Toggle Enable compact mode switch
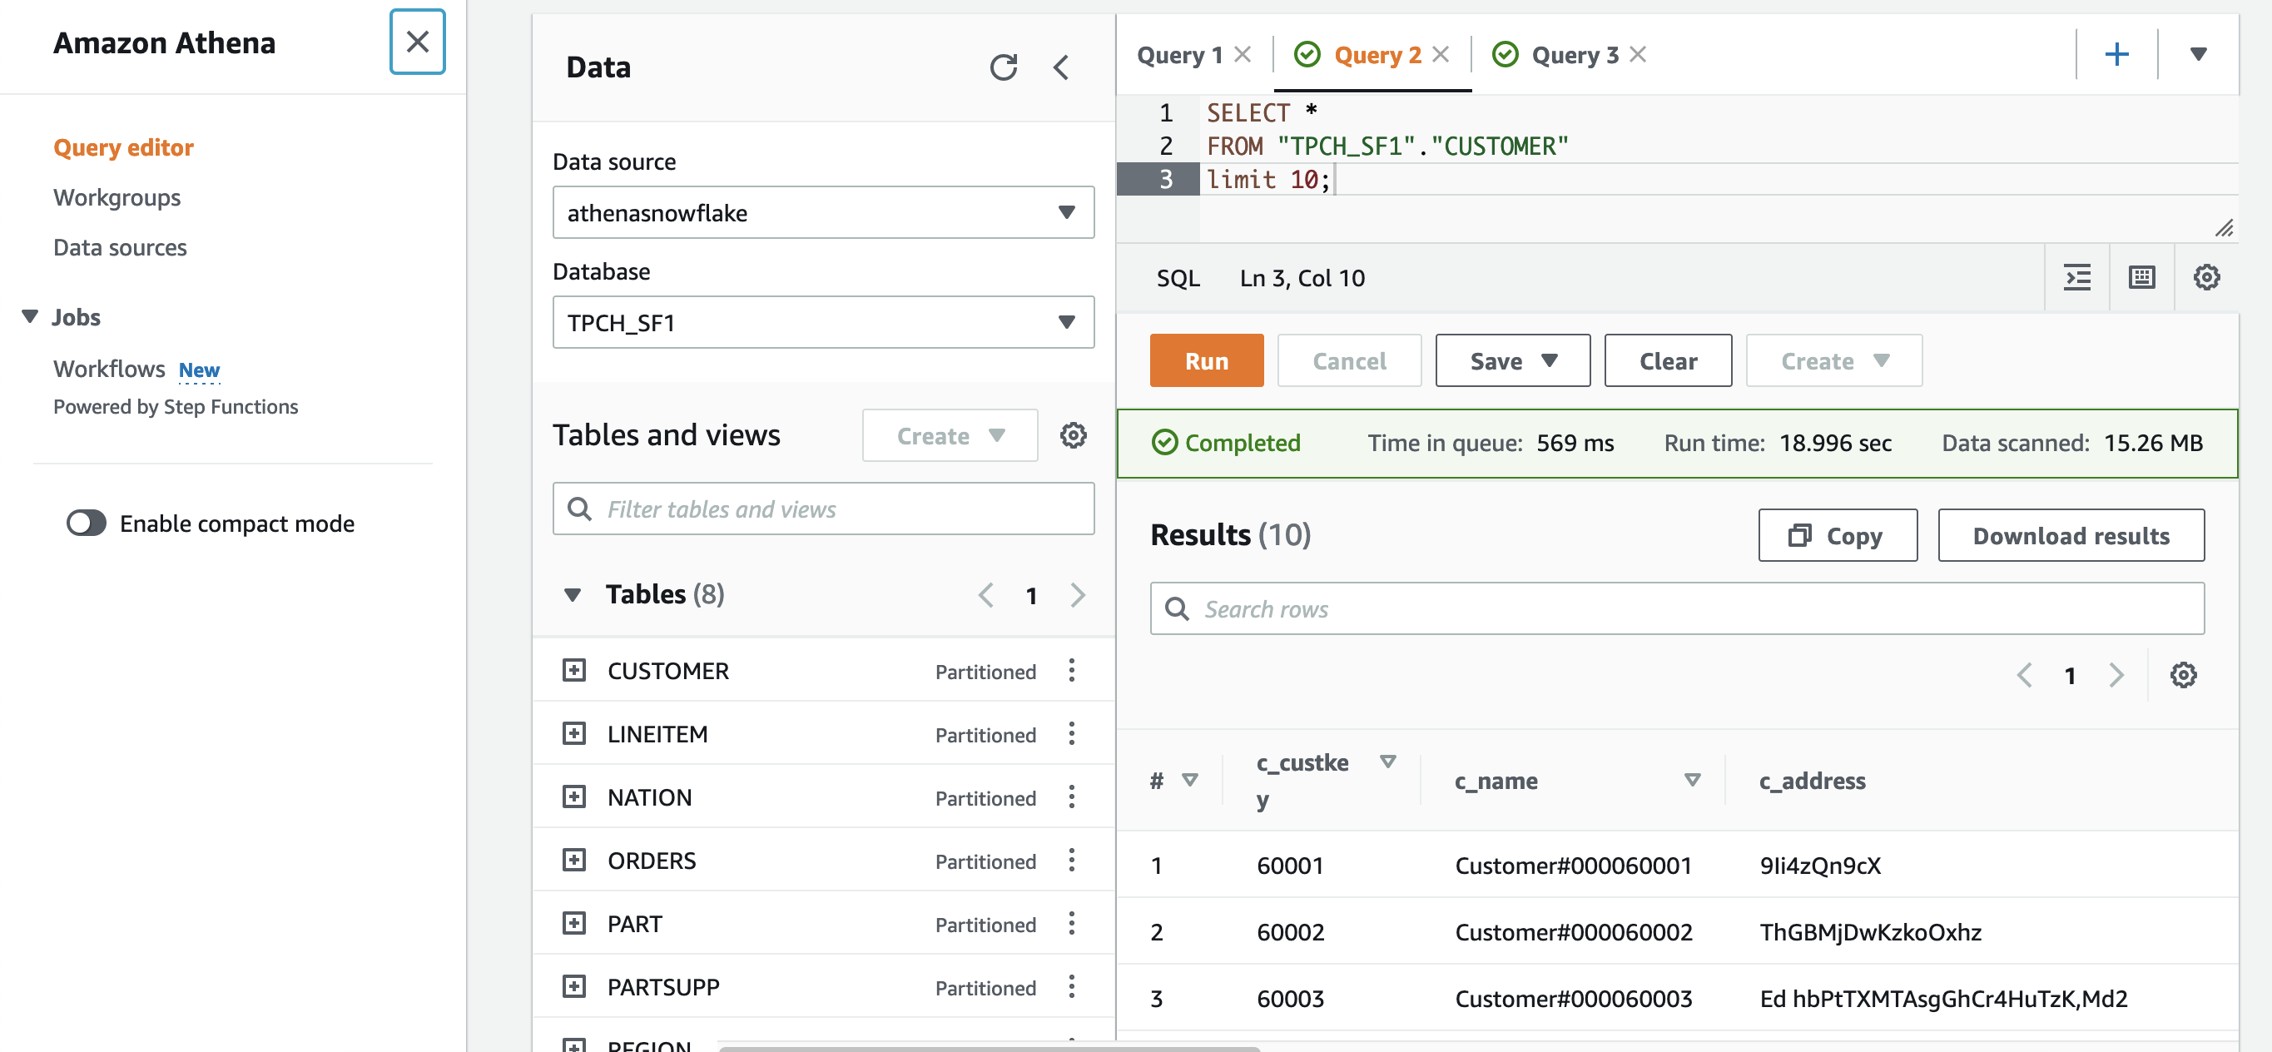This screenshot has height=1052, width=2272. [x=87, y=523]
